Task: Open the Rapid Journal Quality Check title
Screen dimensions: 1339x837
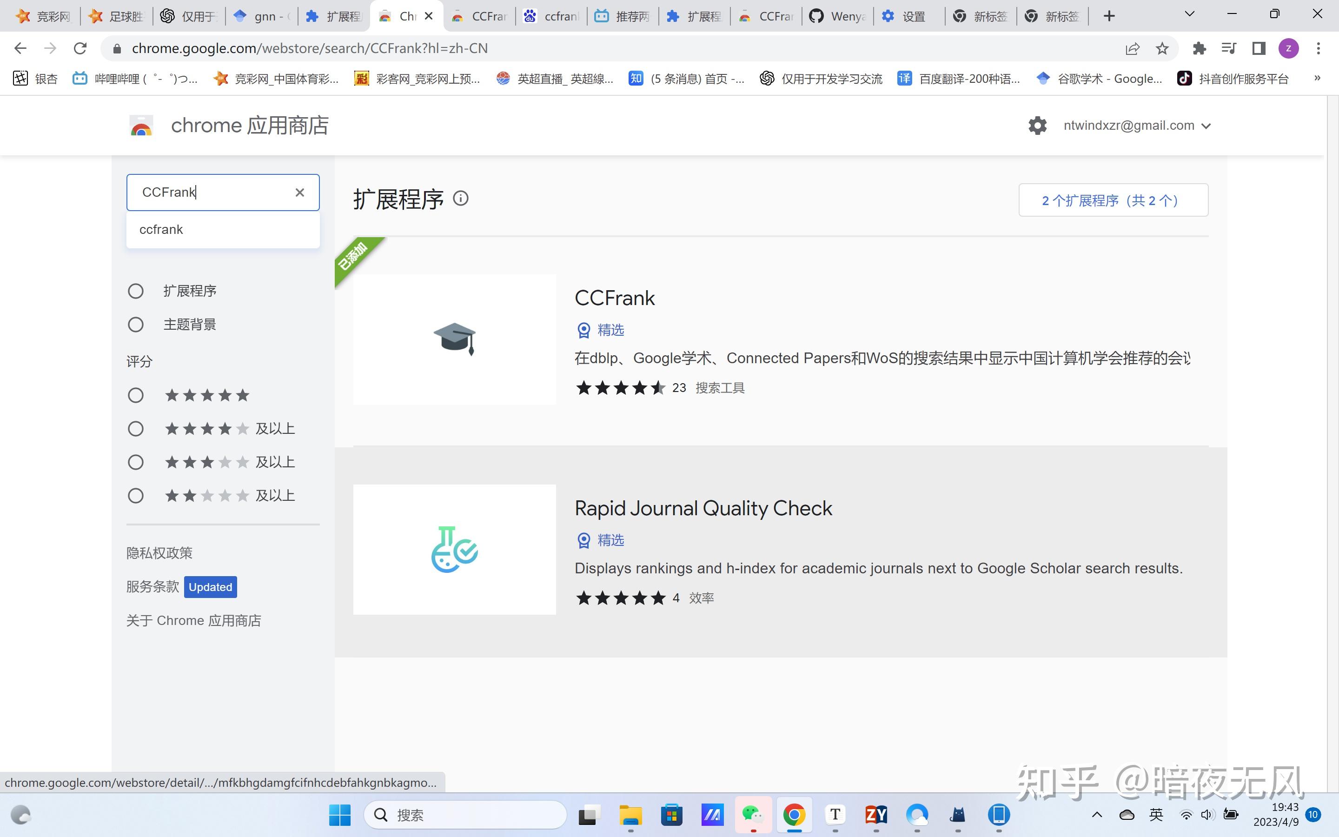Action: pyautogui.click(x=703, y=508)
